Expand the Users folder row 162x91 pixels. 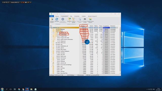52,31
